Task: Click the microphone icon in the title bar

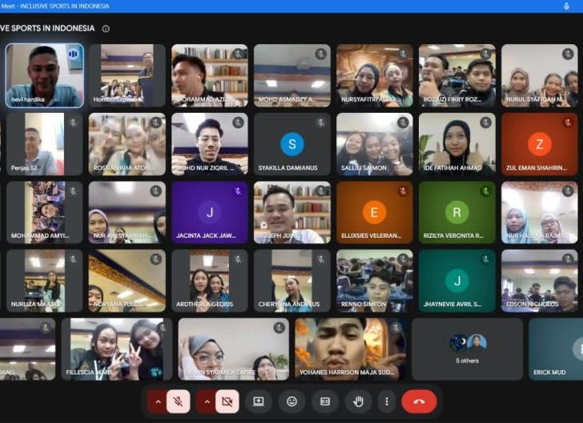Action: (x=566, y=6)
